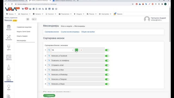Expand the Контент dropdown menu

51,14
